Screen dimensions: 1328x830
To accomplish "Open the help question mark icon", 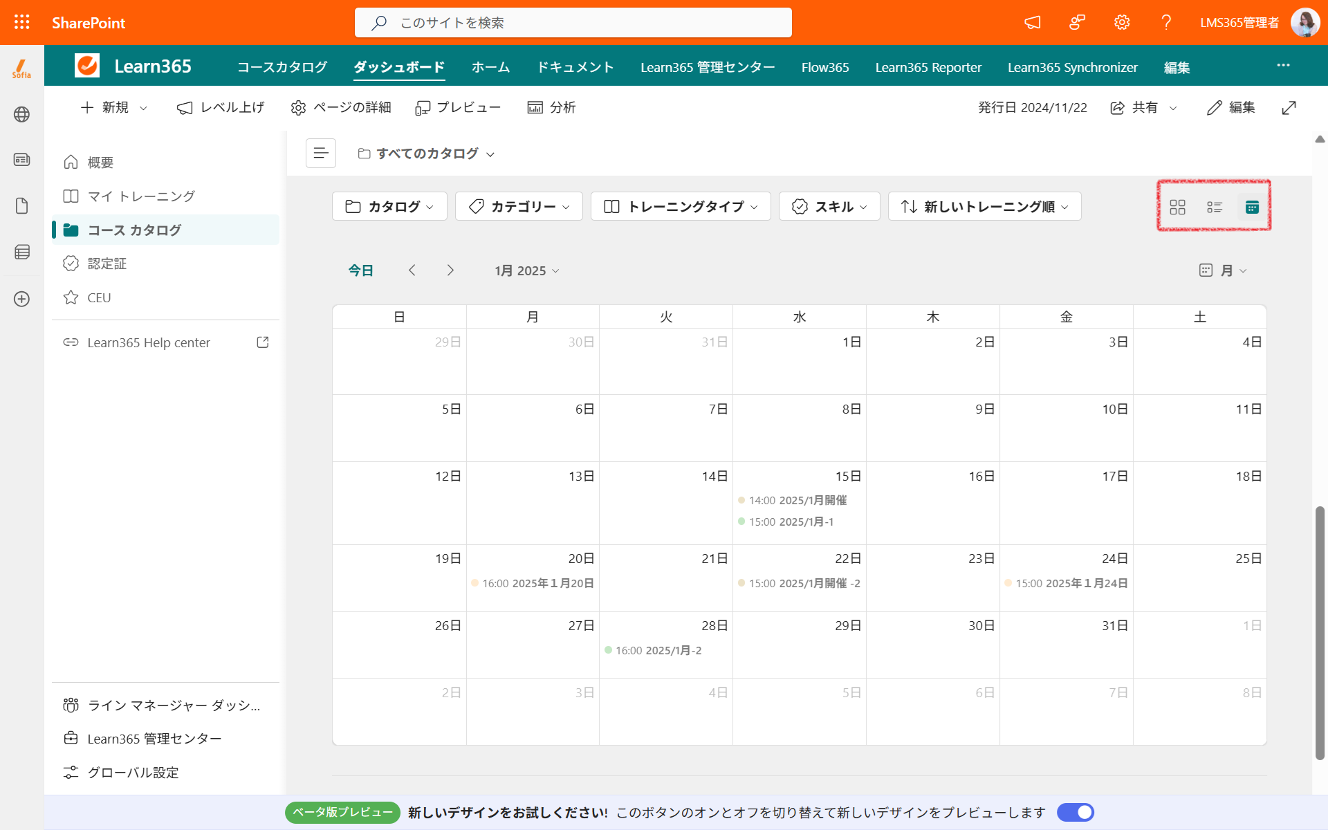I will (x=1166, y=22).
